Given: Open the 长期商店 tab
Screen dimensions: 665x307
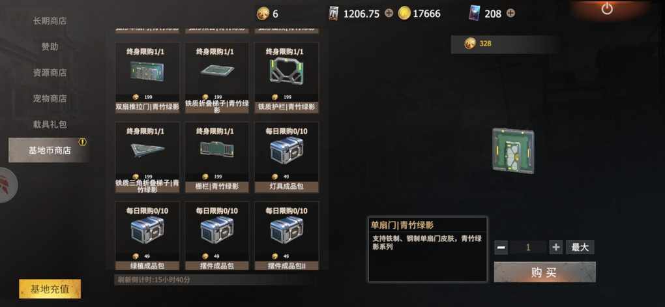Looking at the screenshot, I should coord(50,21).
